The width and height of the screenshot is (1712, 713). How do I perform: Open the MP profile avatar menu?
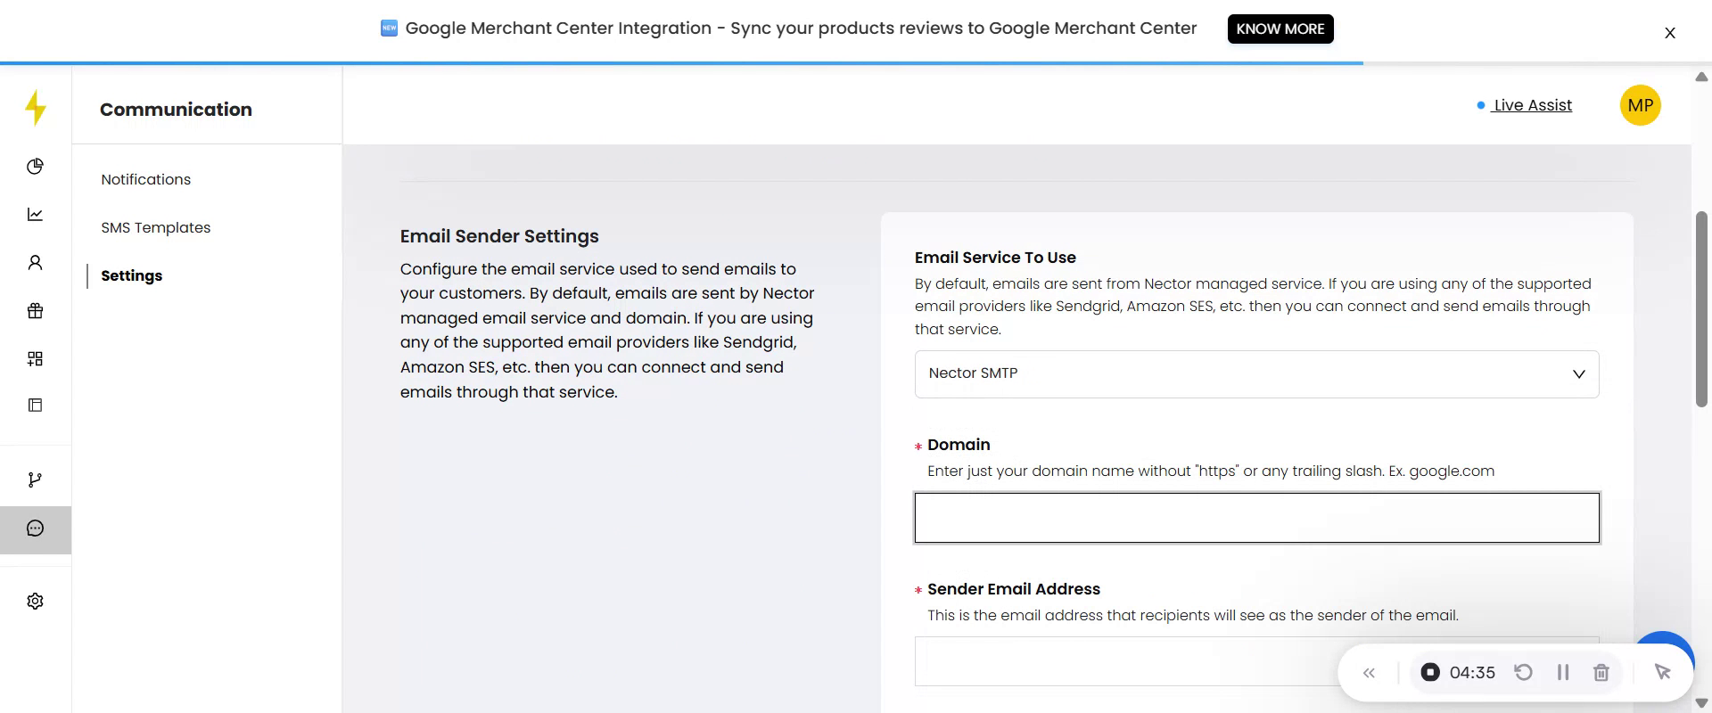(1640, 105)
